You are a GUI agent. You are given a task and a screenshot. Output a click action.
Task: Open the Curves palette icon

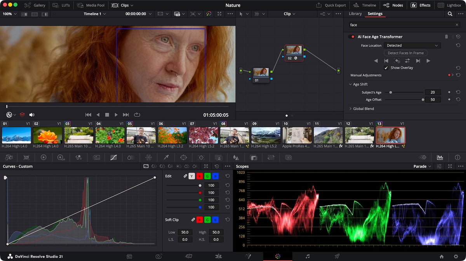click(x=113, y=157)
